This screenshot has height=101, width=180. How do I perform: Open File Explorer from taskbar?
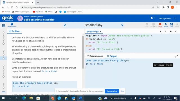31,98
